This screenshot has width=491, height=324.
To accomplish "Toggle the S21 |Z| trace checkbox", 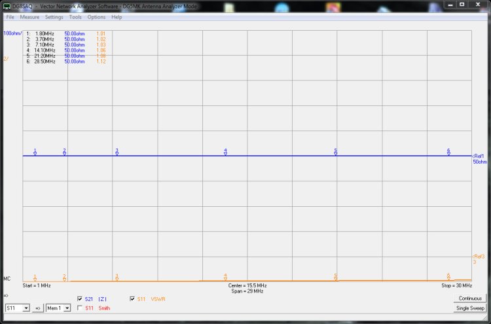I will pyautogui.click(x=80, y=299).
